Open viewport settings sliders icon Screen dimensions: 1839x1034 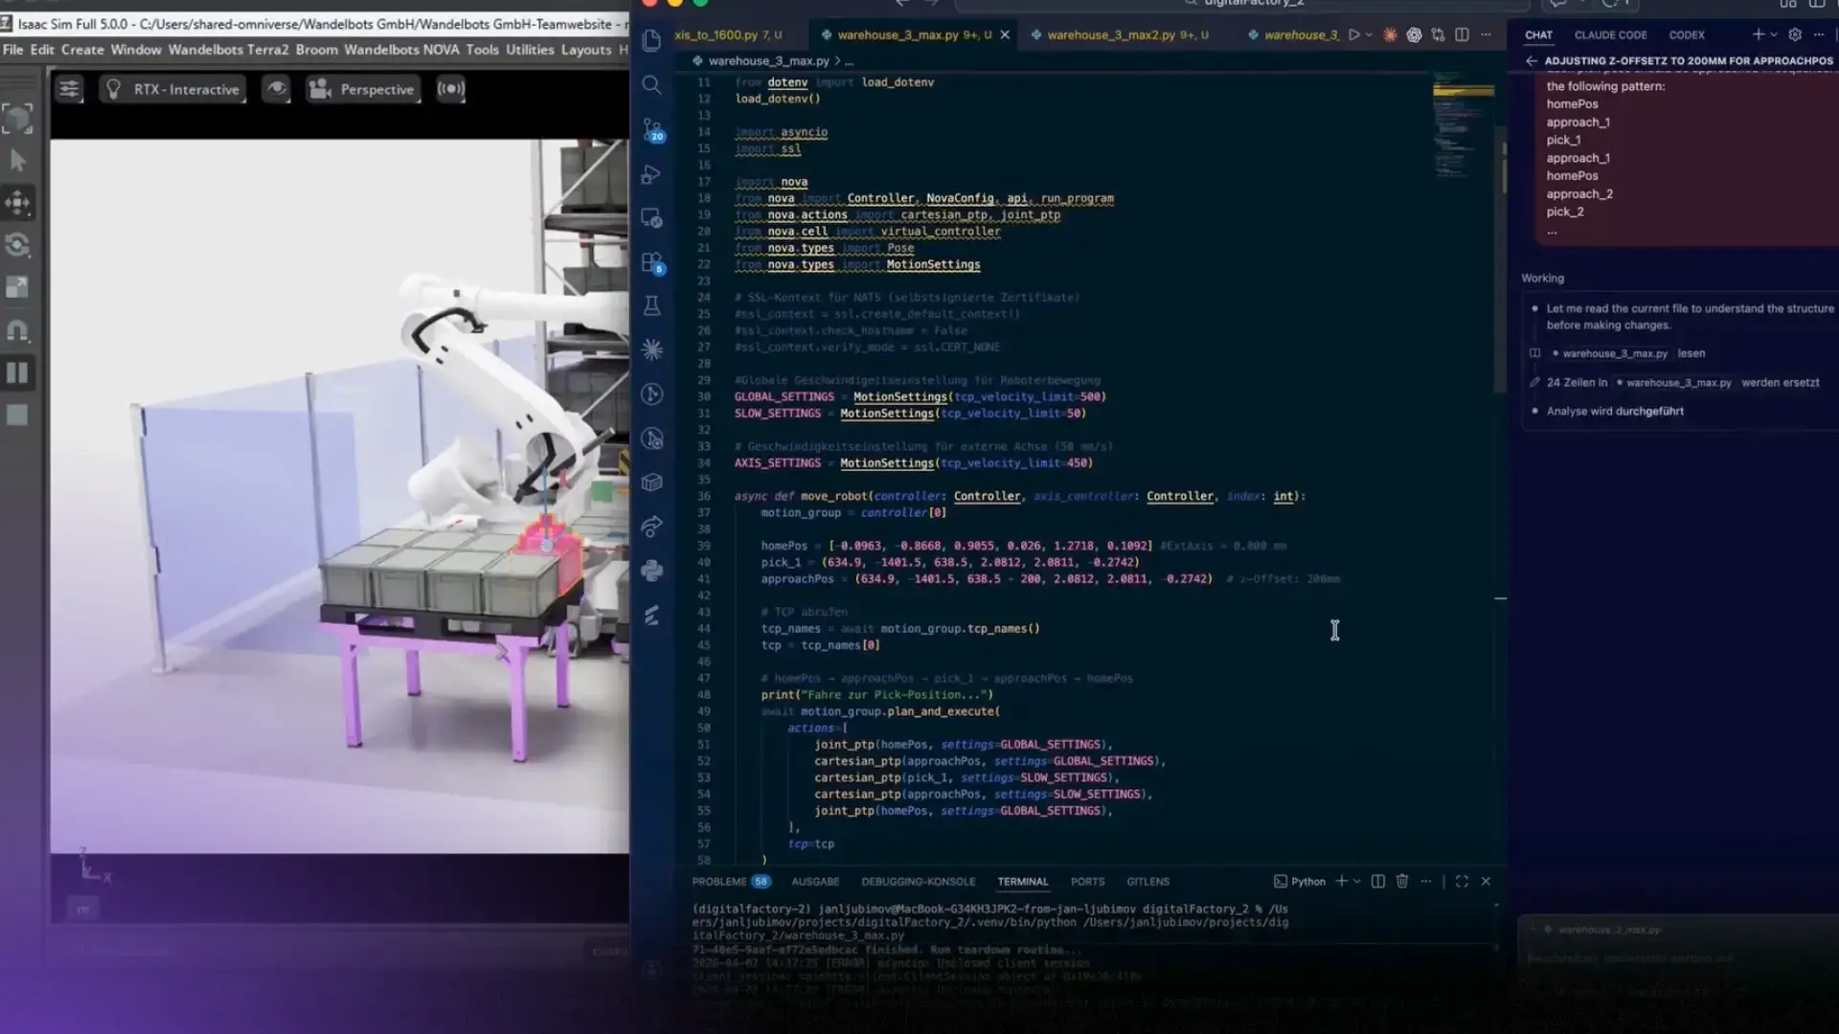point(69,89)
